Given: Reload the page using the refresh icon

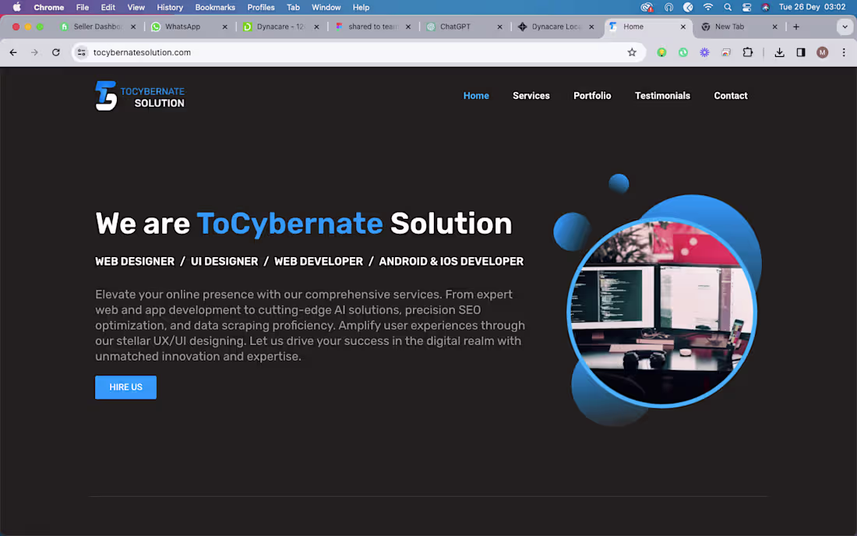Looking at the screenshot, I should pos(55,52).
